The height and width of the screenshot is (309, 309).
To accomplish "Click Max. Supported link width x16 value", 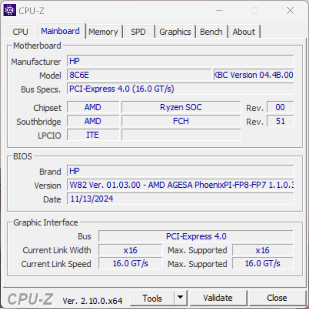I will pyautogui.click(x=262, y=250).
